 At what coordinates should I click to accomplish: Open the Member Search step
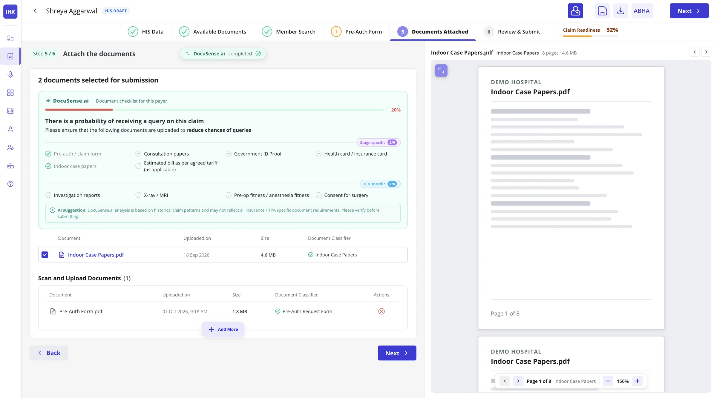point(288,32)
